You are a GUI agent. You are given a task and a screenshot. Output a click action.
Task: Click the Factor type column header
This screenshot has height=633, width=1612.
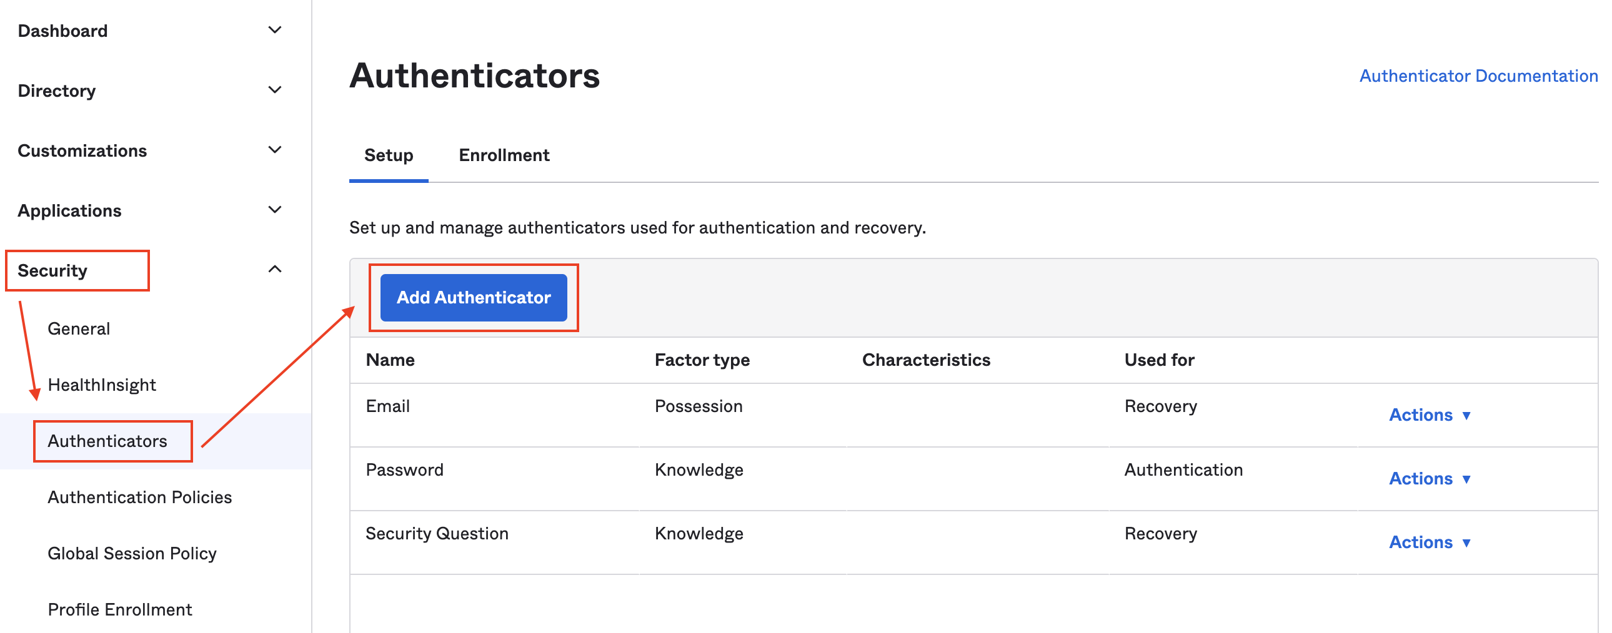[x=702, y=360]
